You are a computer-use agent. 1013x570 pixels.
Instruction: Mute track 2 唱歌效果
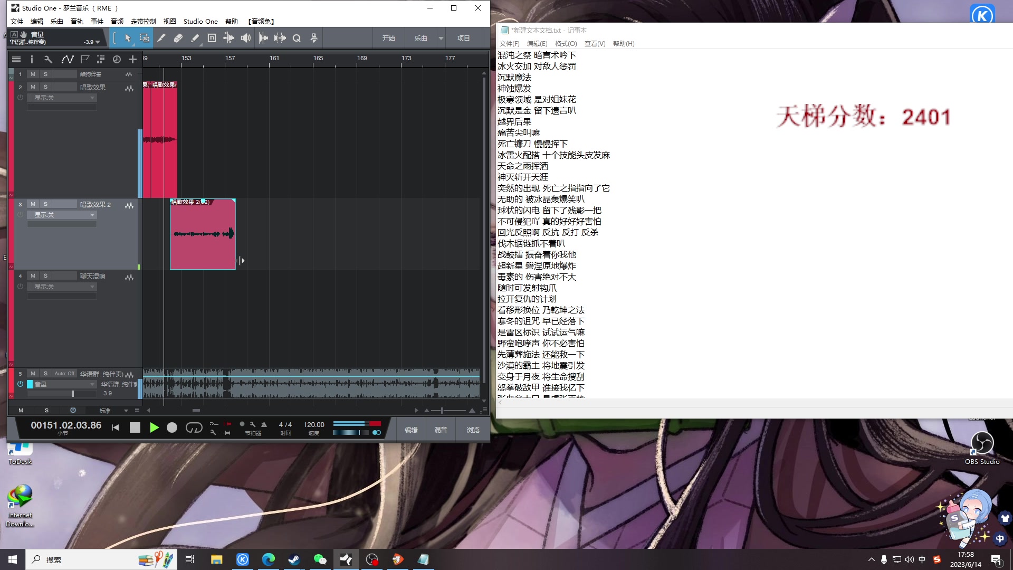[x=33, y=87]
